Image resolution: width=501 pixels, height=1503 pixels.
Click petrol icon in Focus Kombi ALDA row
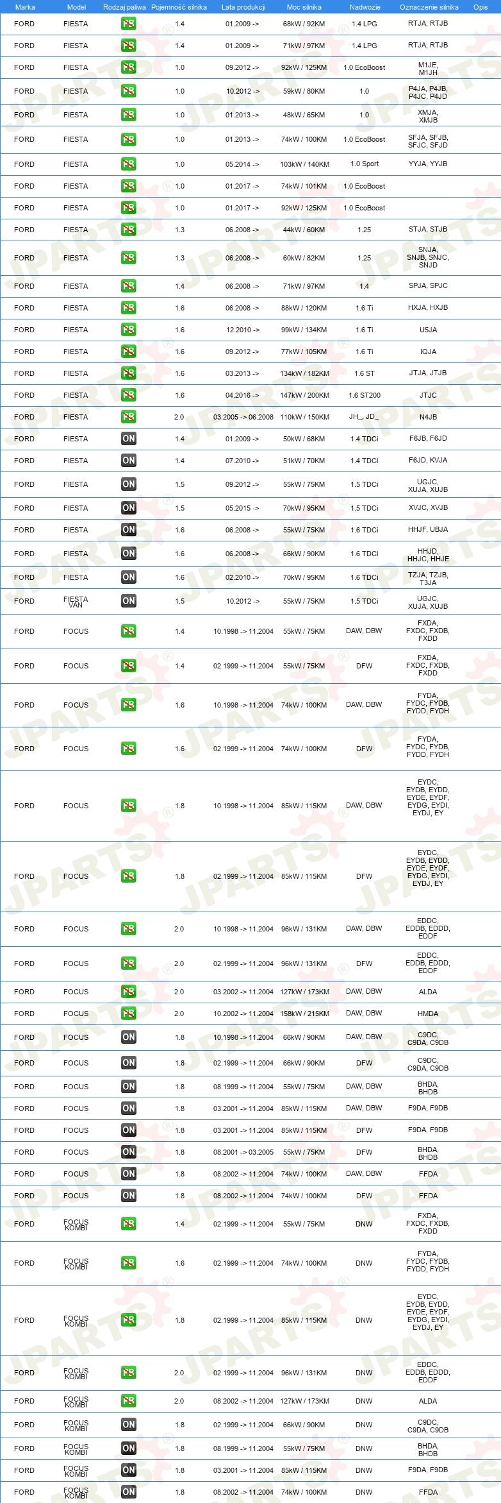tap(129, 1401)
